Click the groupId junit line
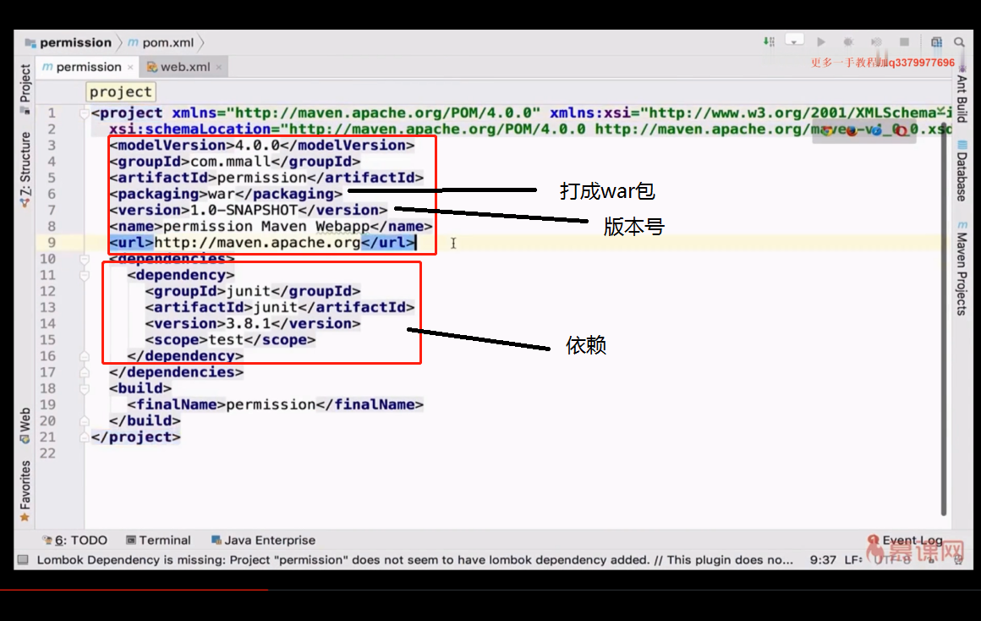981x621 pixels. [x=253, y=292]
